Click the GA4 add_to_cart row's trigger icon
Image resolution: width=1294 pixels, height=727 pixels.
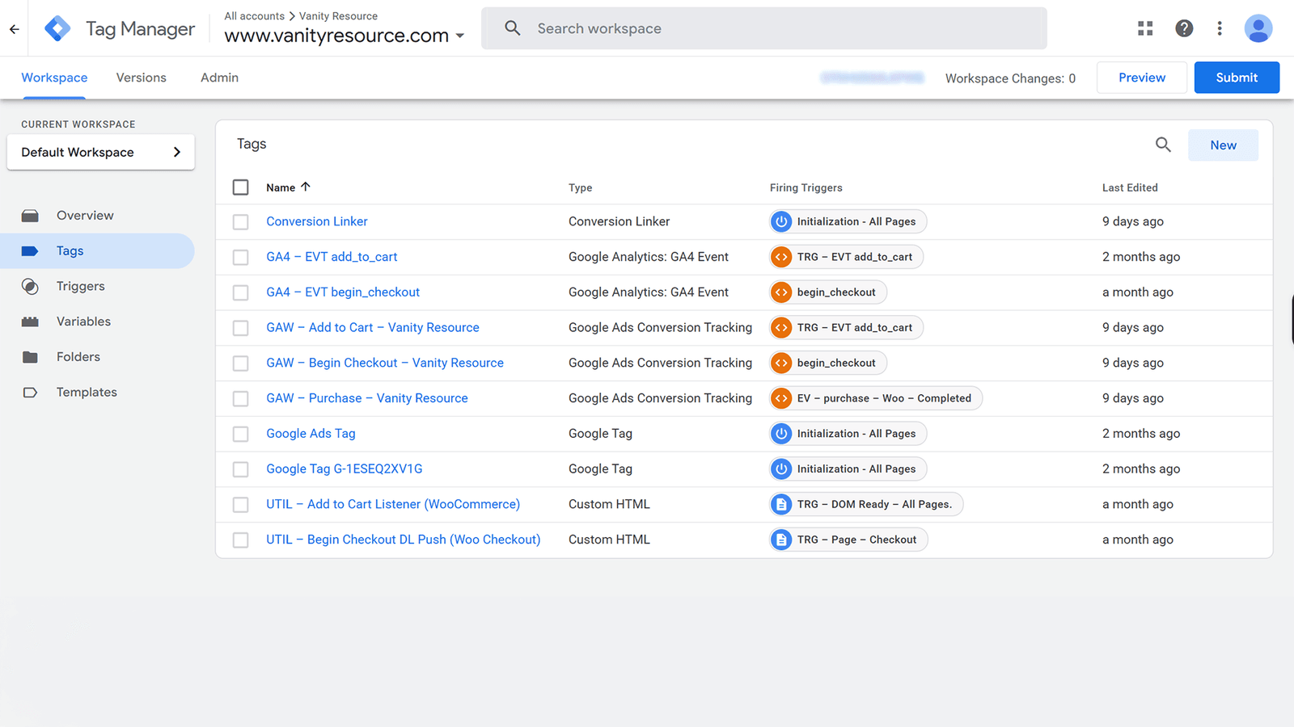tap(781, 257)
